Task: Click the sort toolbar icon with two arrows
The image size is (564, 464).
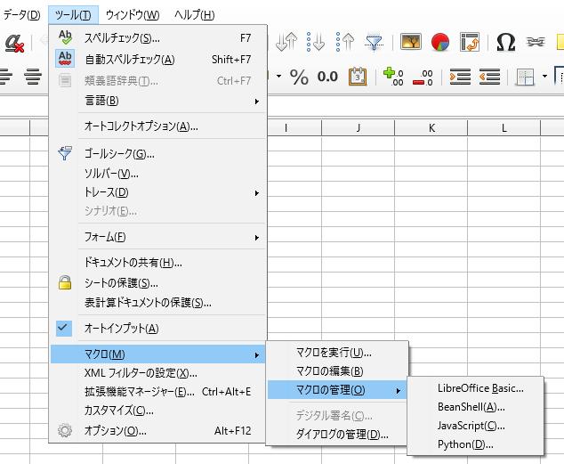Action: 286,42
